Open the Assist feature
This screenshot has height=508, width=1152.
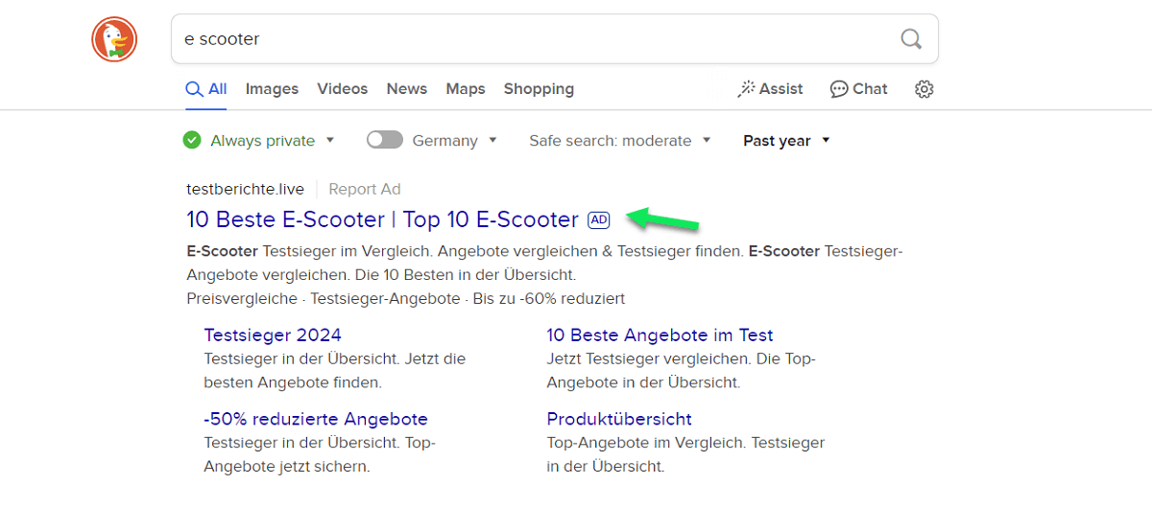(770, 89)
